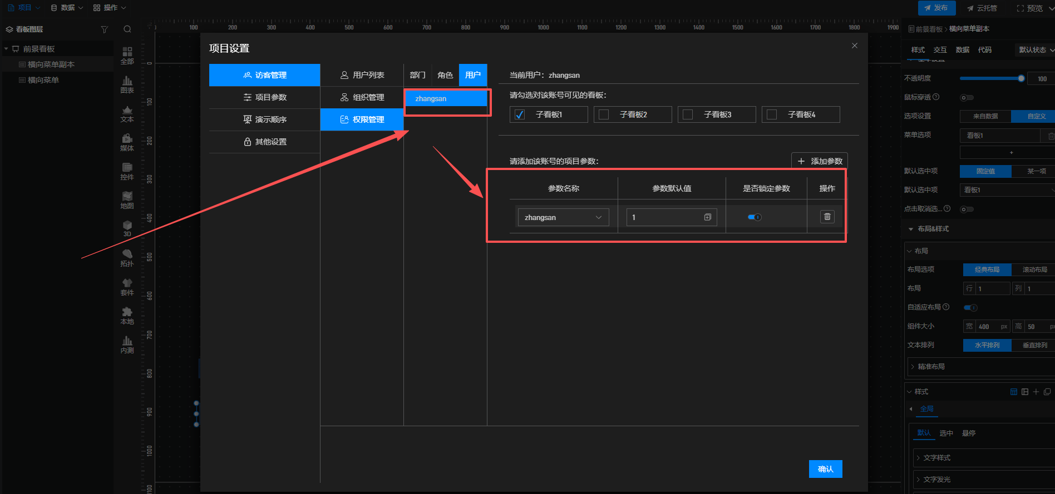The image size is (1055, 494).
Task: Uncheck the 子看板1 checkbox
Action: 520,114
